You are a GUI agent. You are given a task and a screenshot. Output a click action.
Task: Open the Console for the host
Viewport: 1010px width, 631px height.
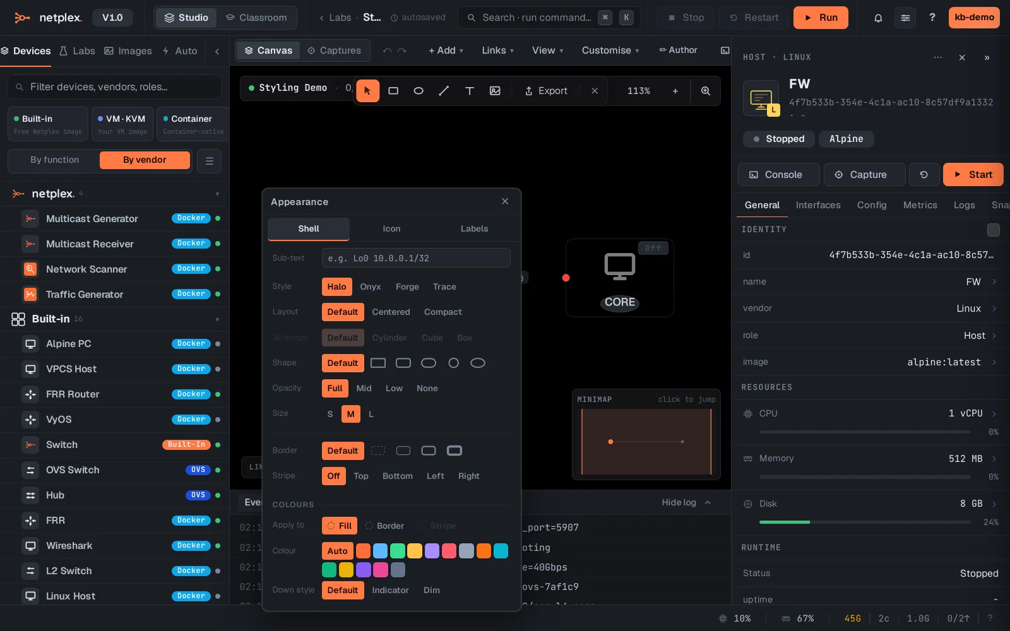[x=778, y=175]
